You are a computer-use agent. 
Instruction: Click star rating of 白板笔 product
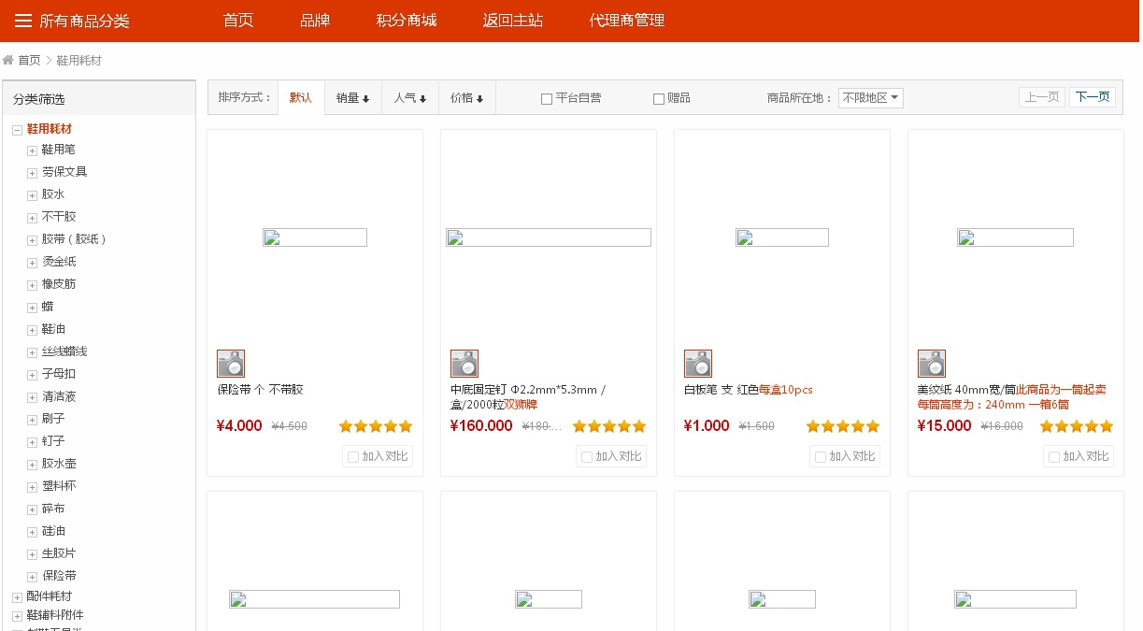(x=843, y=426)
